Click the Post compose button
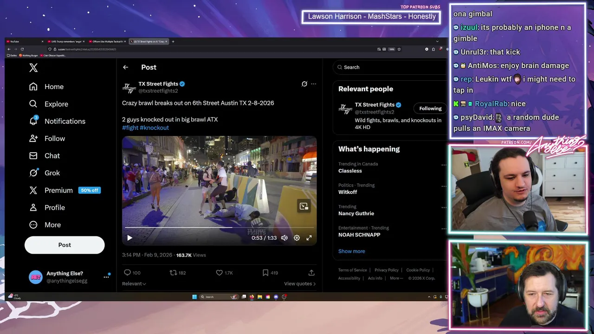This screenshot has height=334, width=594. pyautogui.click(x=65, y=245)
